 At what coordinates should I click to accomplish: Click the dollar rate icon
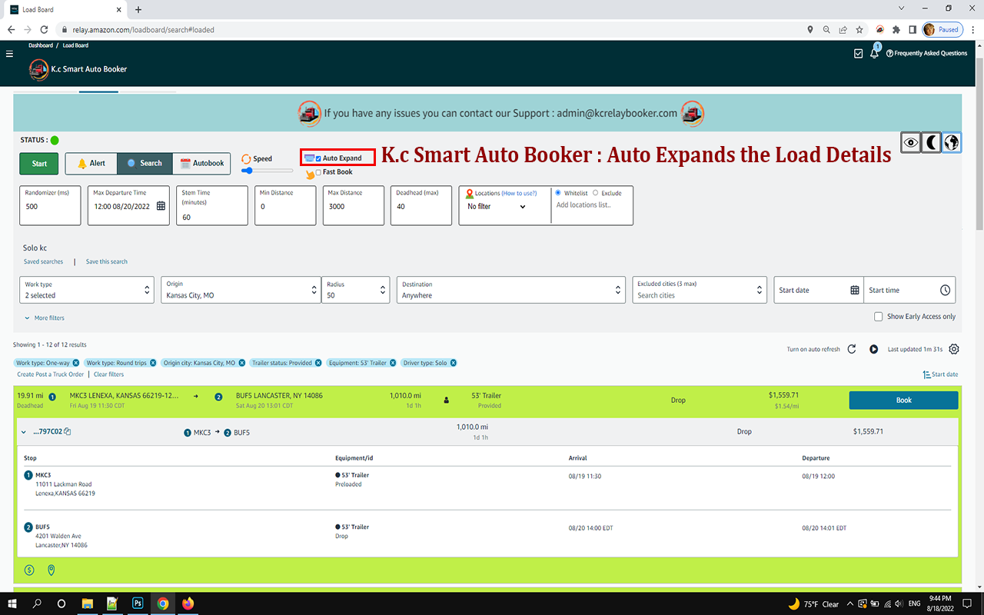click(x=29, y=570)
